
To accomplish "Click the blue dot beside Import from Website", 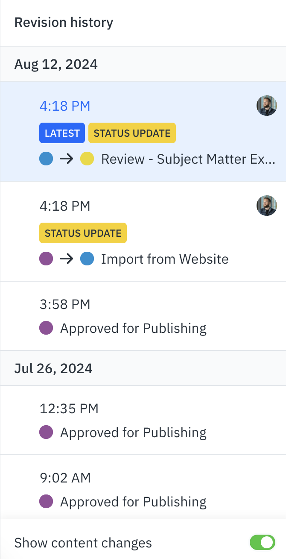I will (x=87, y=258).
